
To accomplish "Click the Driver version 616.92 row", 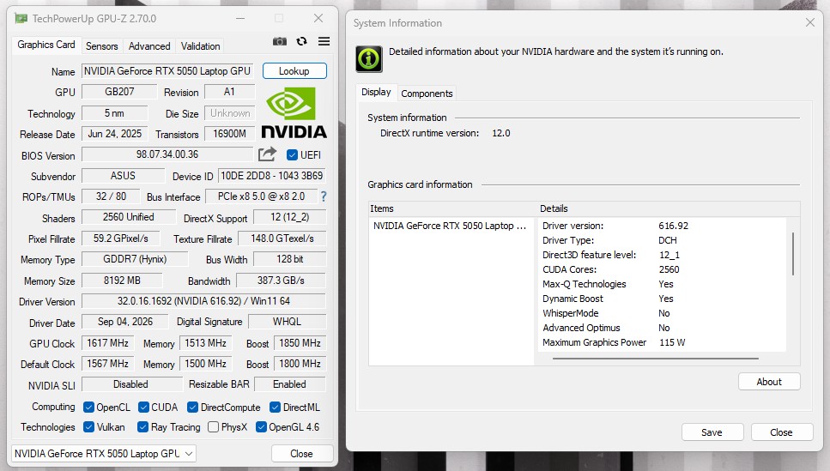I will point(662,226).
